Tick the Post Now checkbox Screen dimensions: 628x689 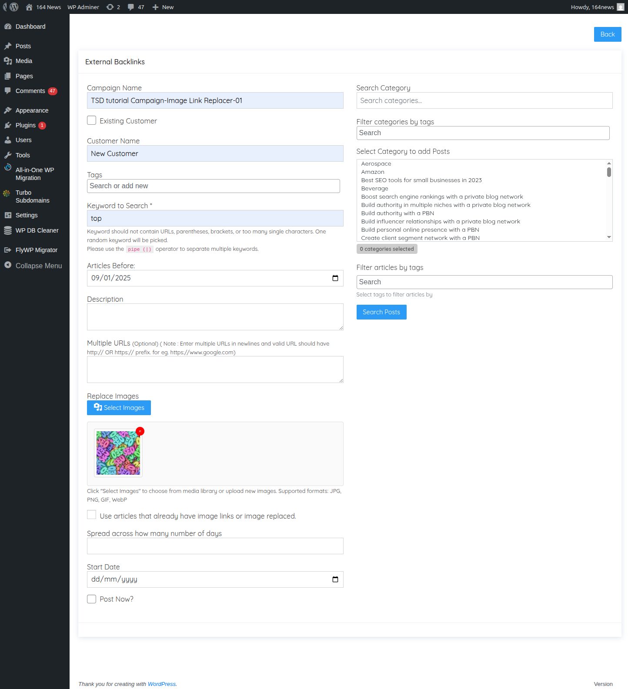pyautogui.click(x=91, y=599)
